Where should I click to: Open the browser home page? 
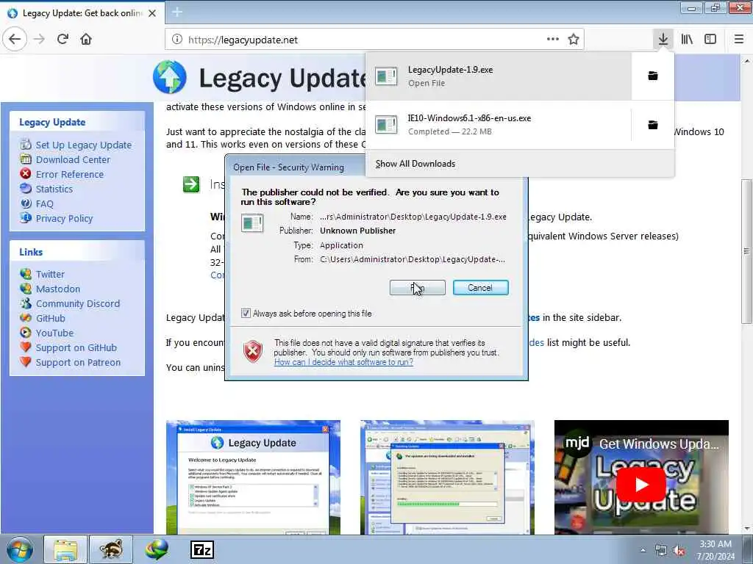pos(86,40)
